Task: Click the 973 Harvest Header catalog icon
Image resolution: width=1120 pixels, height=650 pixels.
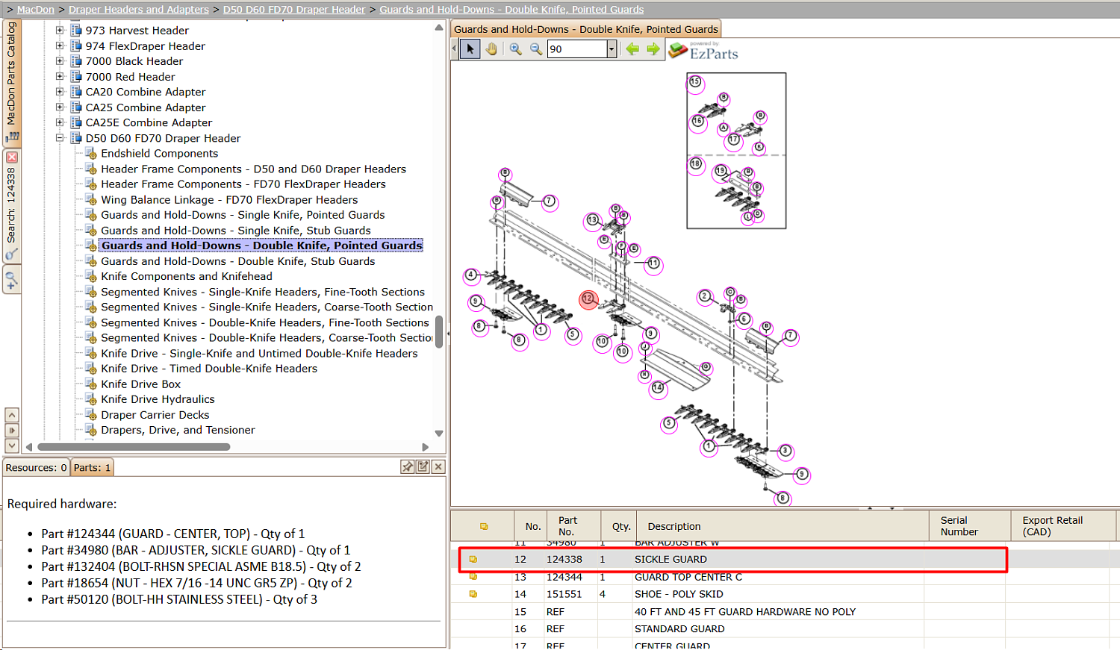Action: tap(75, 31)
